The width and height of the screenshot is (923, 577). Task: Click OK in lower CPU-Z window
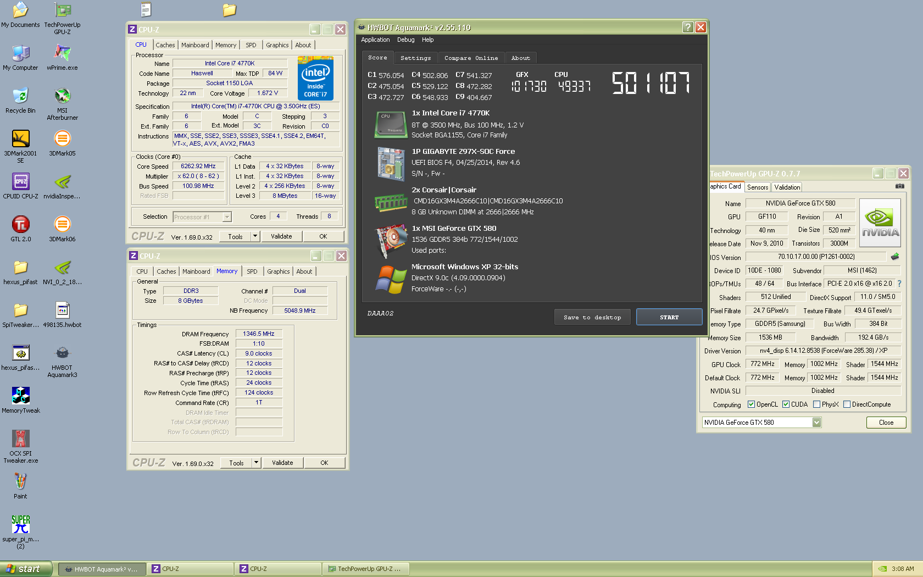324,463
